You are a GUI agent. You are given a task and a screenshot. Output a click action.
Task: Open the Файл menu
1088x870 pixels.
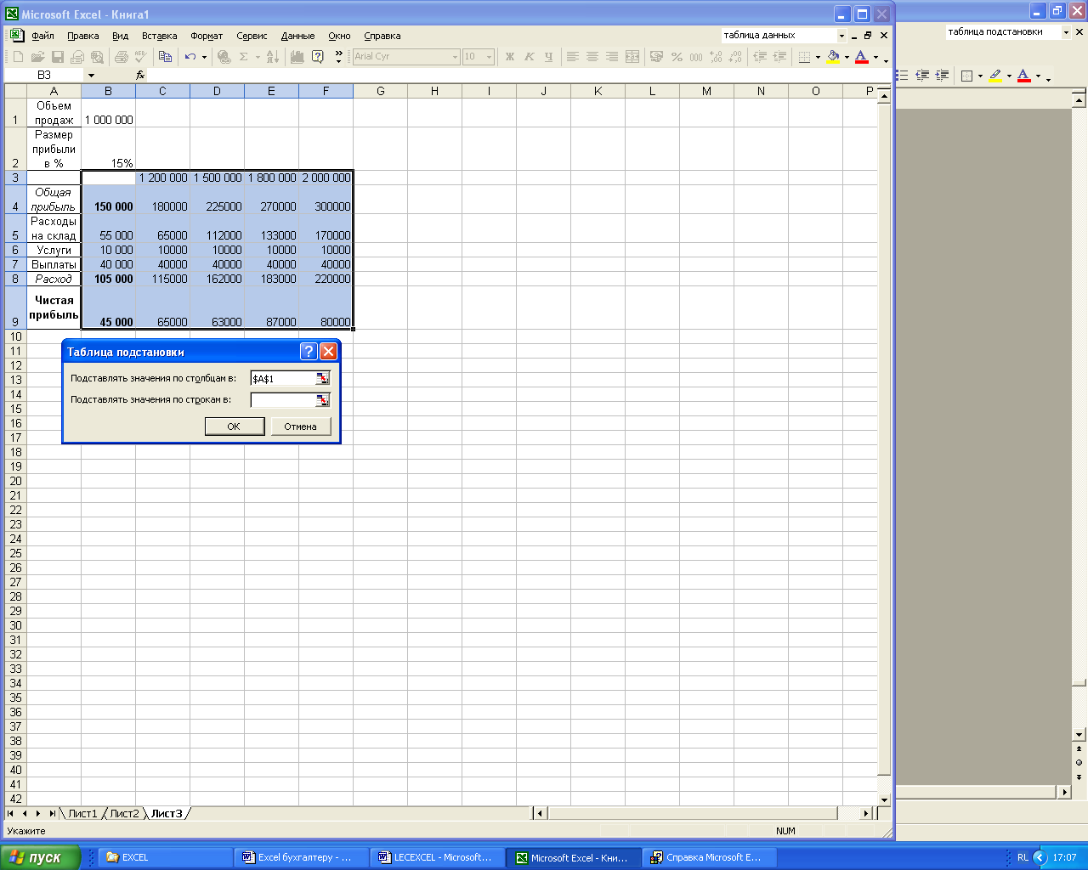(x=42, y=36)
